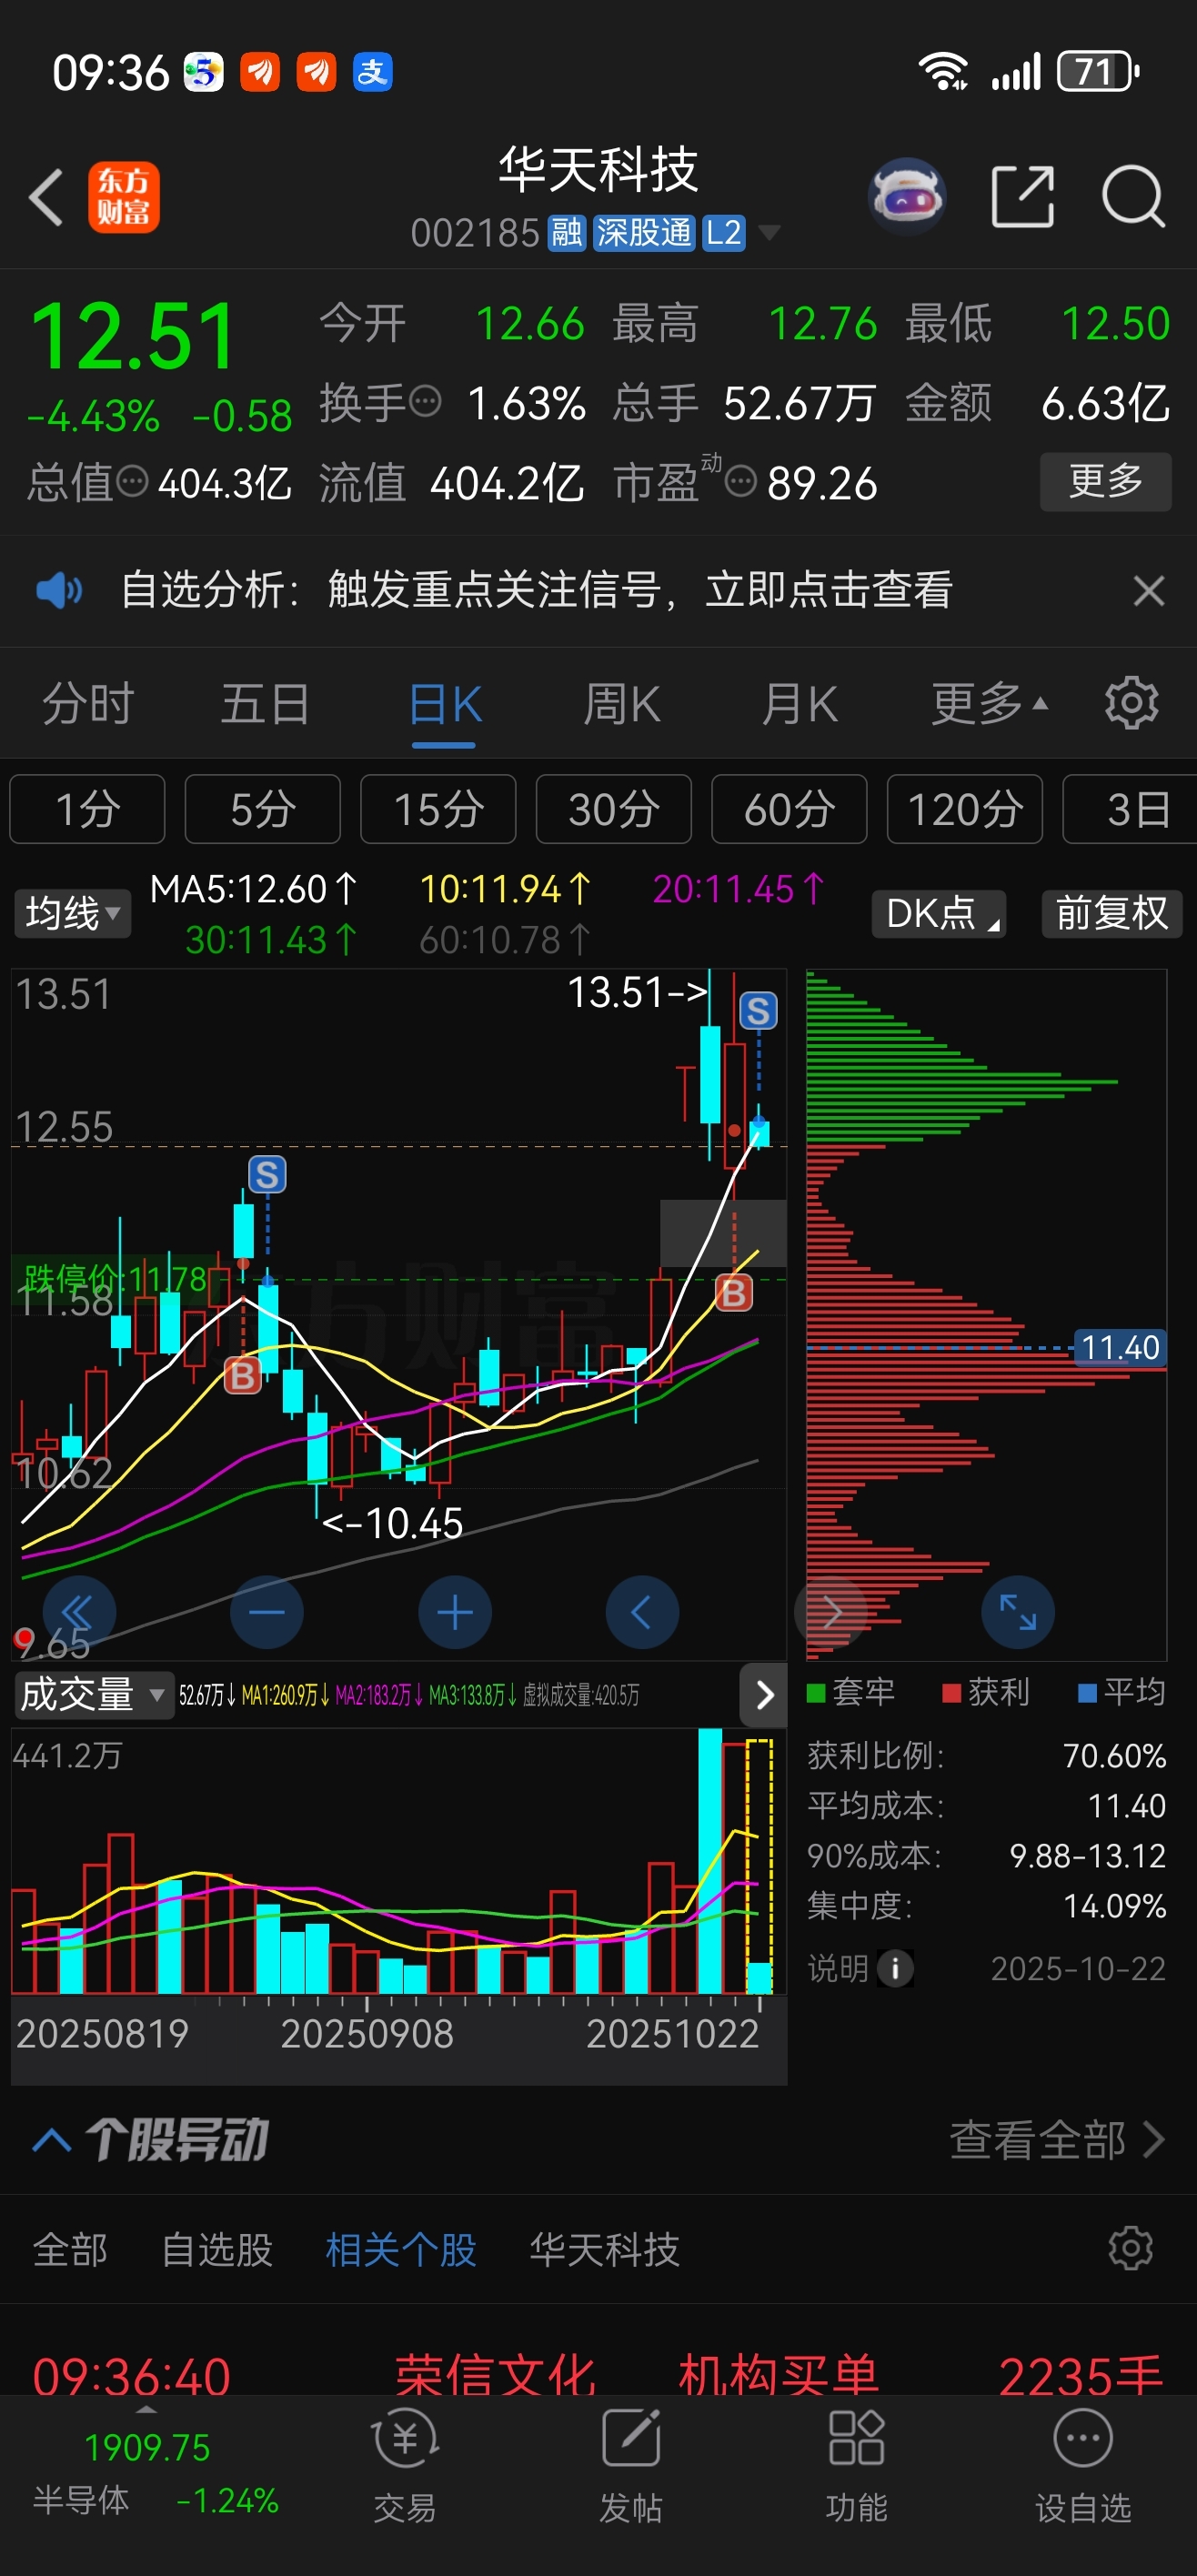The image size is (1197, 2576).
Task: Select the 5分 period button
Action: tap(263, 809)
